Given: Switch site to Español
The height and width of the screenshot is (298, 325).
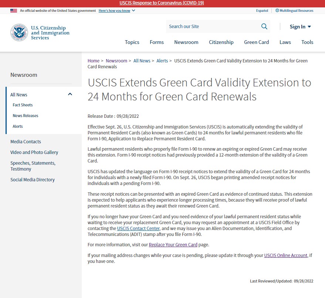Looking at the screenshot, I should coord(262,11).
